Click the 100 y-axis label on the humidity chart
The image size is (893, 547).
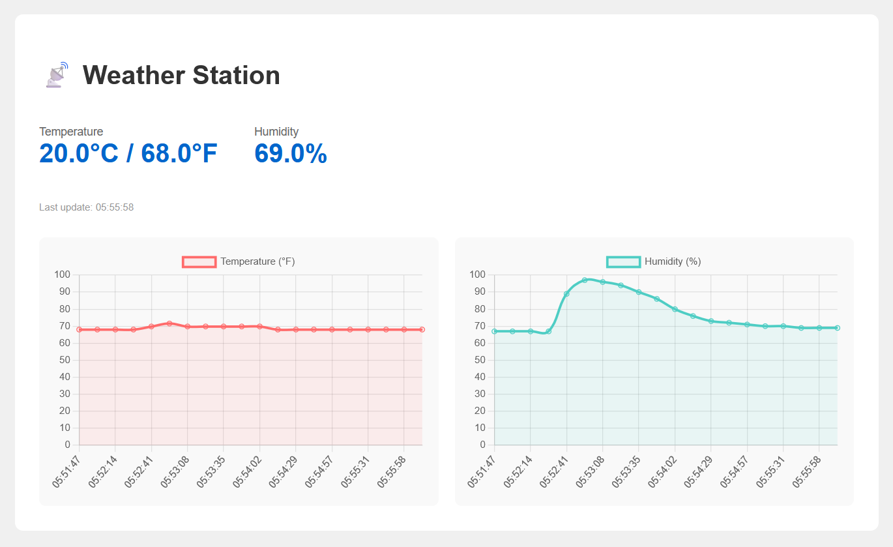coord(478,274)
